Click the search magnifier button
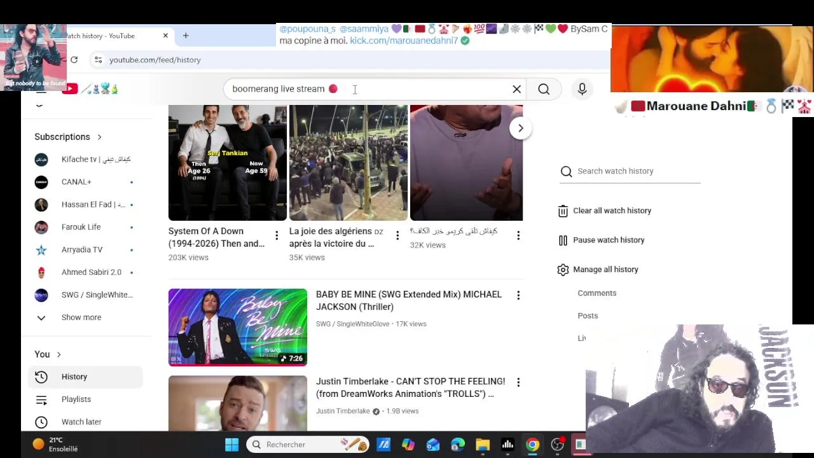 pyautogui.click(x=544, y=89)
